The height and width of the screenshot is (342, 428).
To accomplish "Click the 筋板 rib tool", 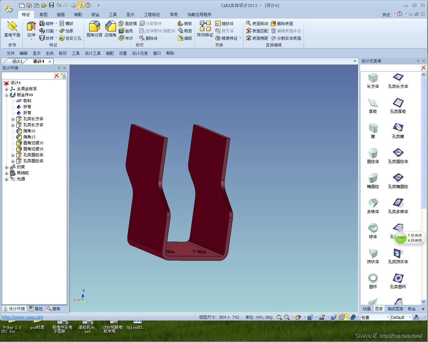I will tap(185, 23).
